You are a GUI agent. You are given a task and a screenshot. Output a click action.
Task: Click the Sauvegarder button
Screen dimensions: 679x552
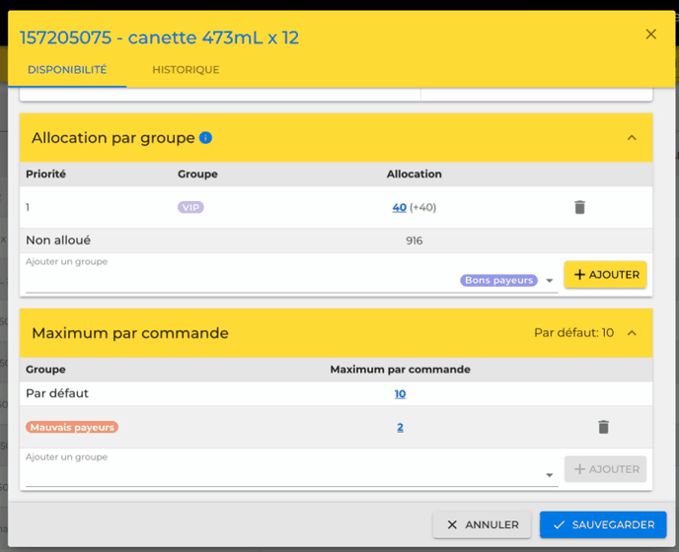tap(603, 524)
